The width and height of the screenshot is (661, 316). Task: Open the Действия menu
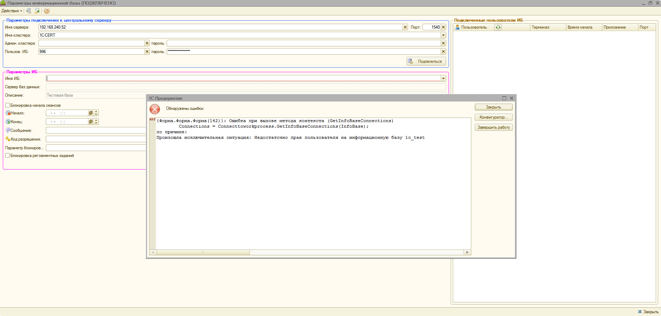[x=12, y=11]
